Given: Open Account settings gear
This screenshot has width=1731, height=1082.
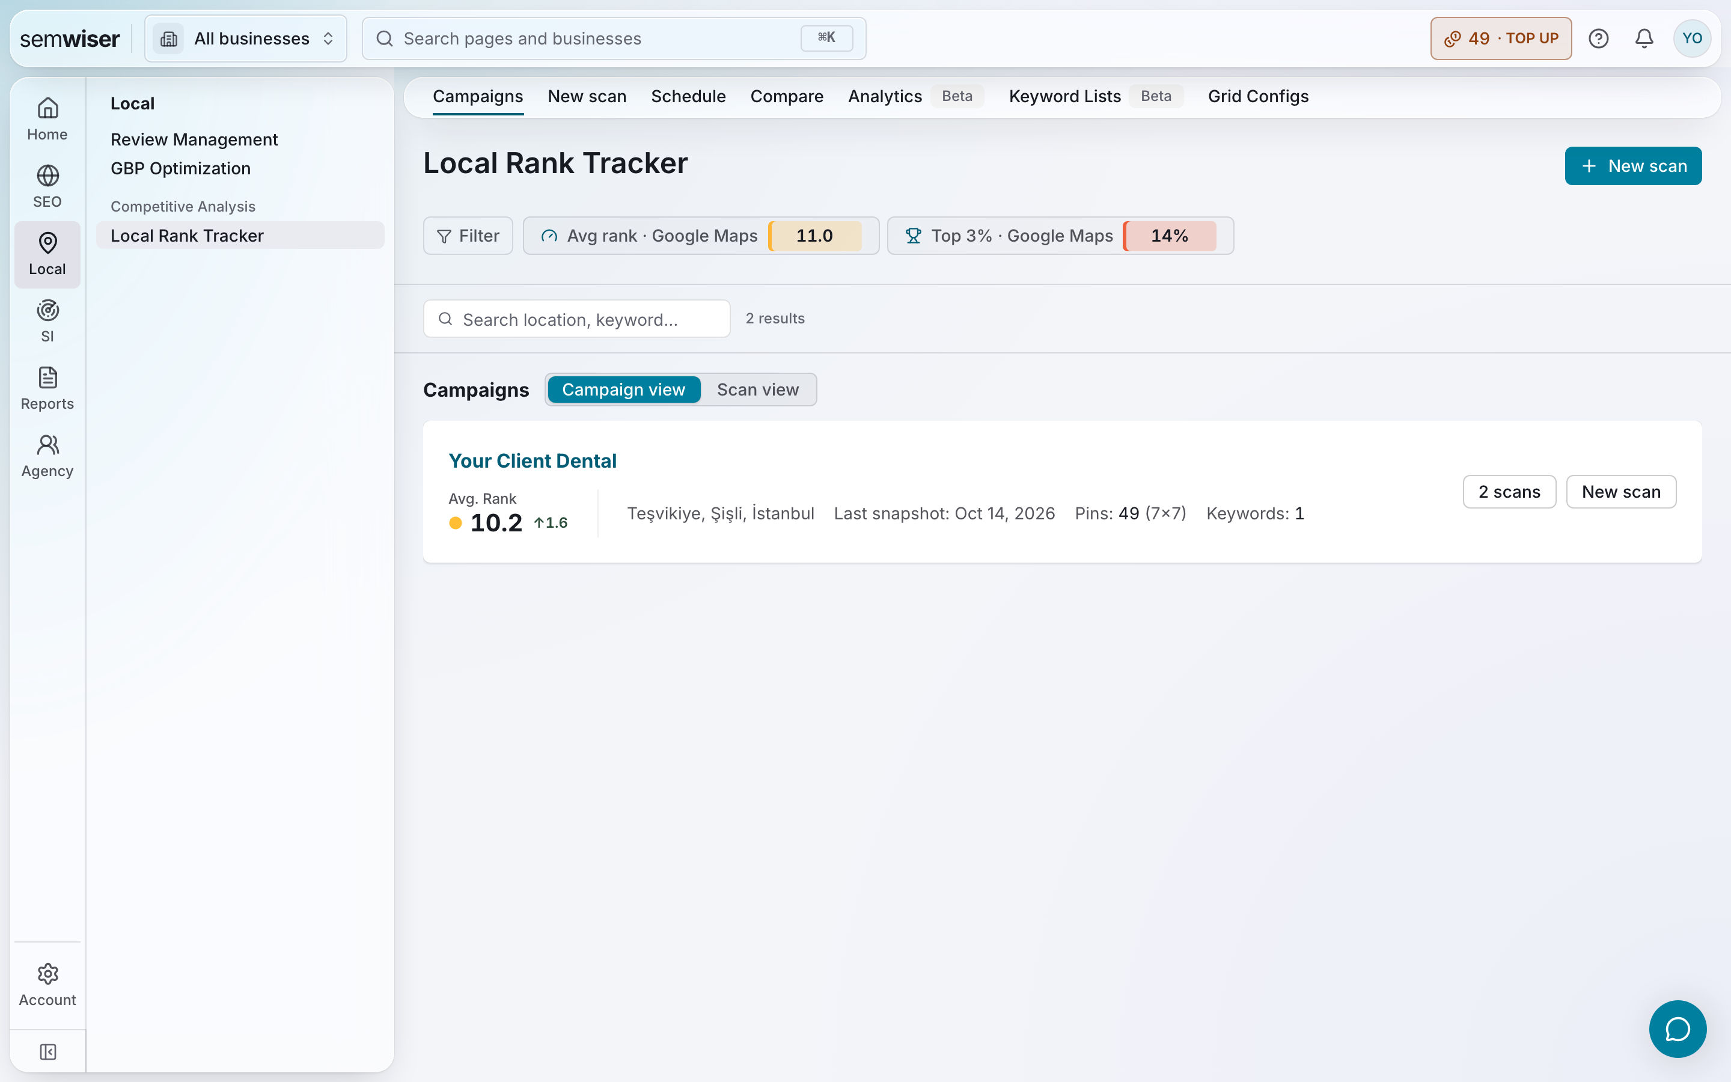Looking at the screenshot, I should coord(47,985).
